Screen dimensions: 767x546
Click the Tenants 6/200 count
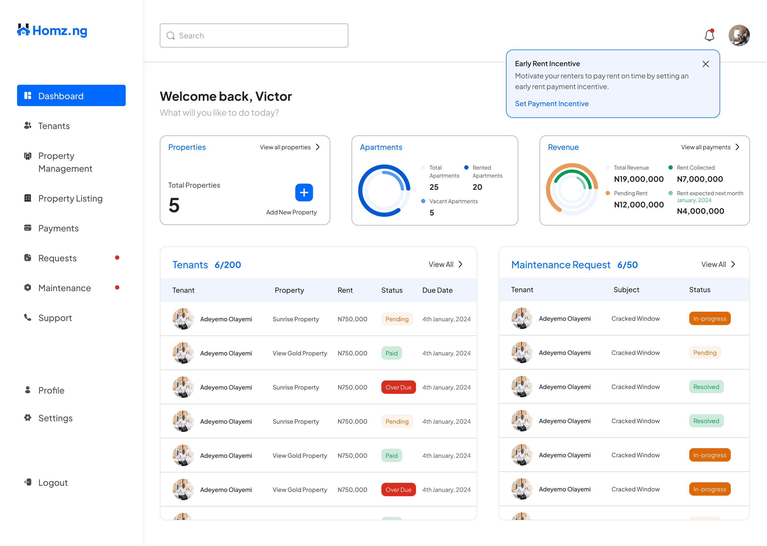coord(228,265)
